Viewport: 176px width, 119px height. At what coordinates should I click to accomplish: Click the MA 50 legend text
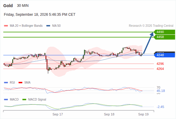[56, 26]
